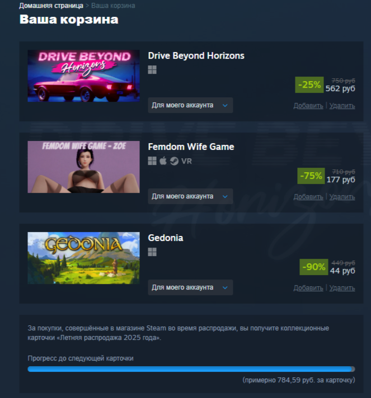
Task: Go to Домашняя страница breadcrumb
Action: (51, 6)
